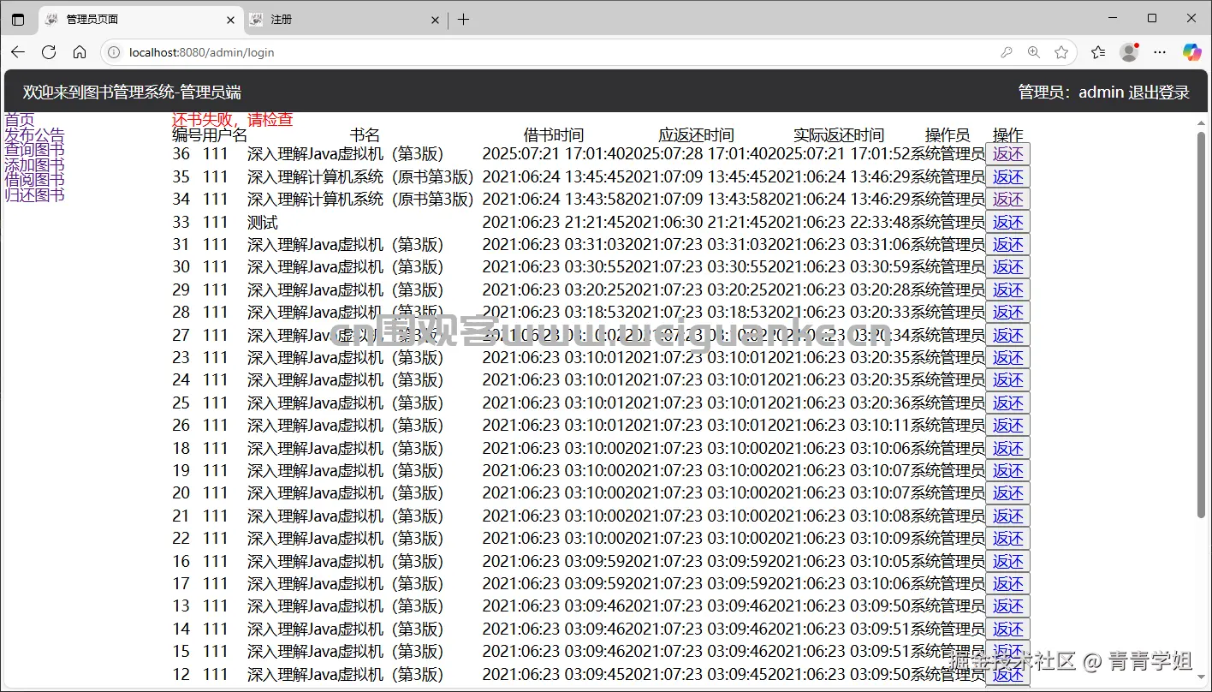Close the 管理员页面 tab
The image size is (1212, 692).
click(230, 19)
